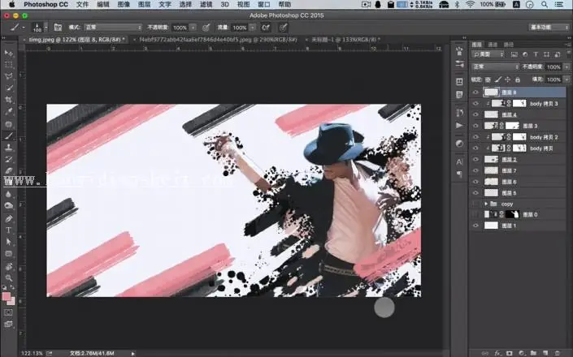
Task: Select the Move tool
Action: [x=8, y=54]
